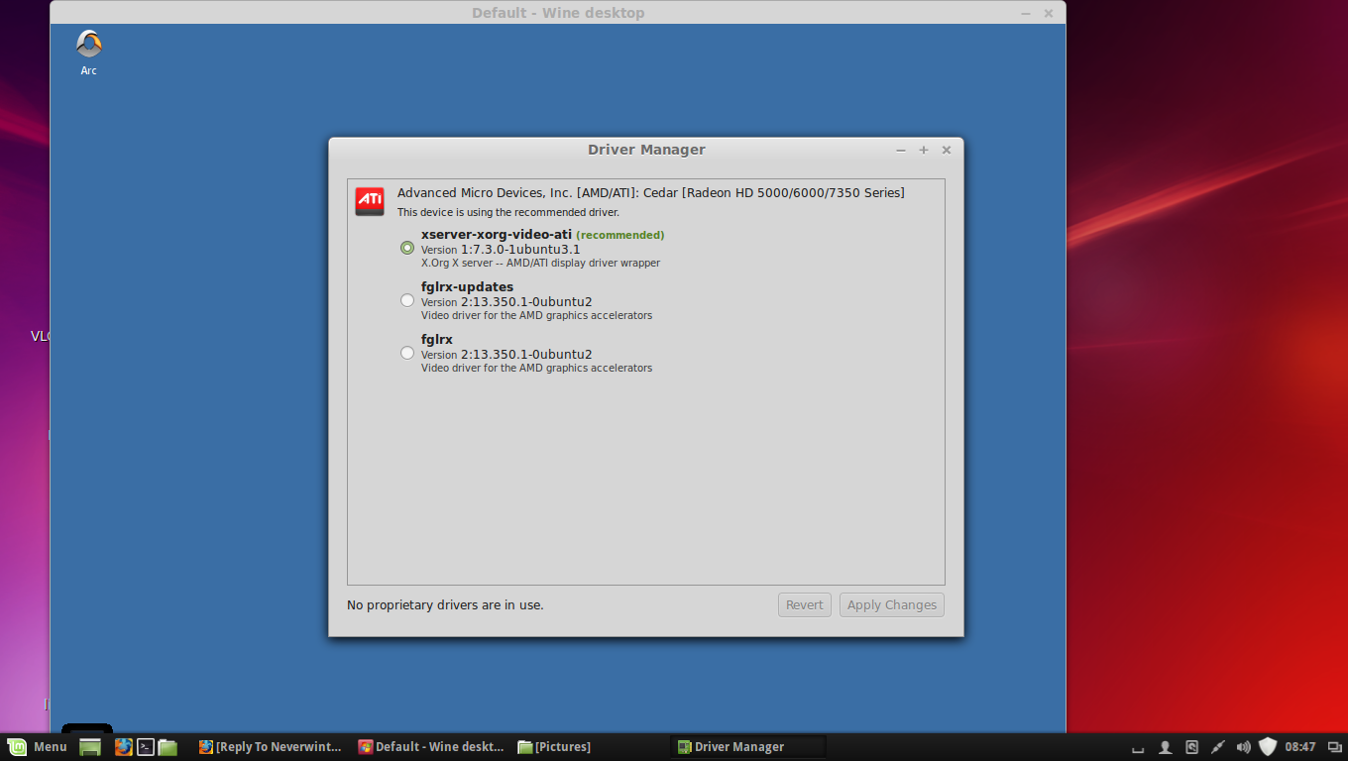
Task: Open the volume control tray icon
Action: (x=1244, y=747)
